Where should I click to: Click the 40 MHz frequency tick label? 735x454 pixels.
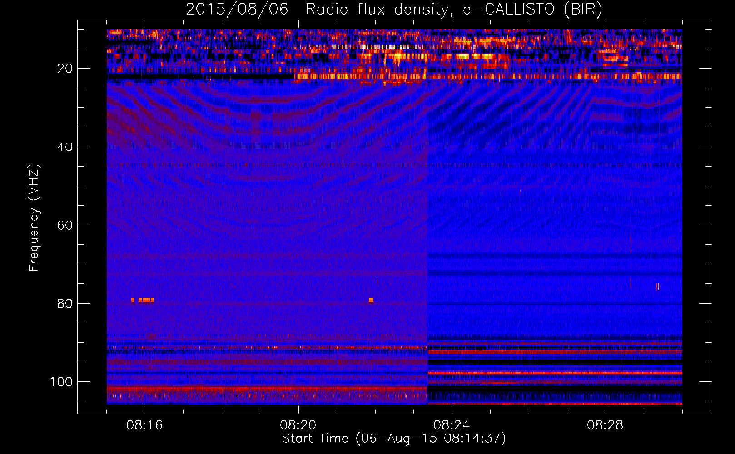[x=65, y=147]
